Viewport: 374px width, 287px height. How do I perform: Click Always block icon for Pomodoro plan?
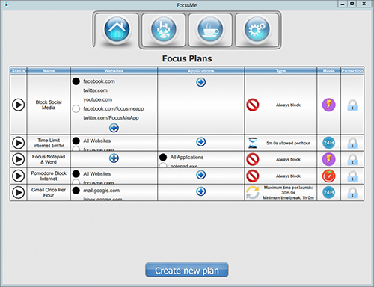pos(253,176)
